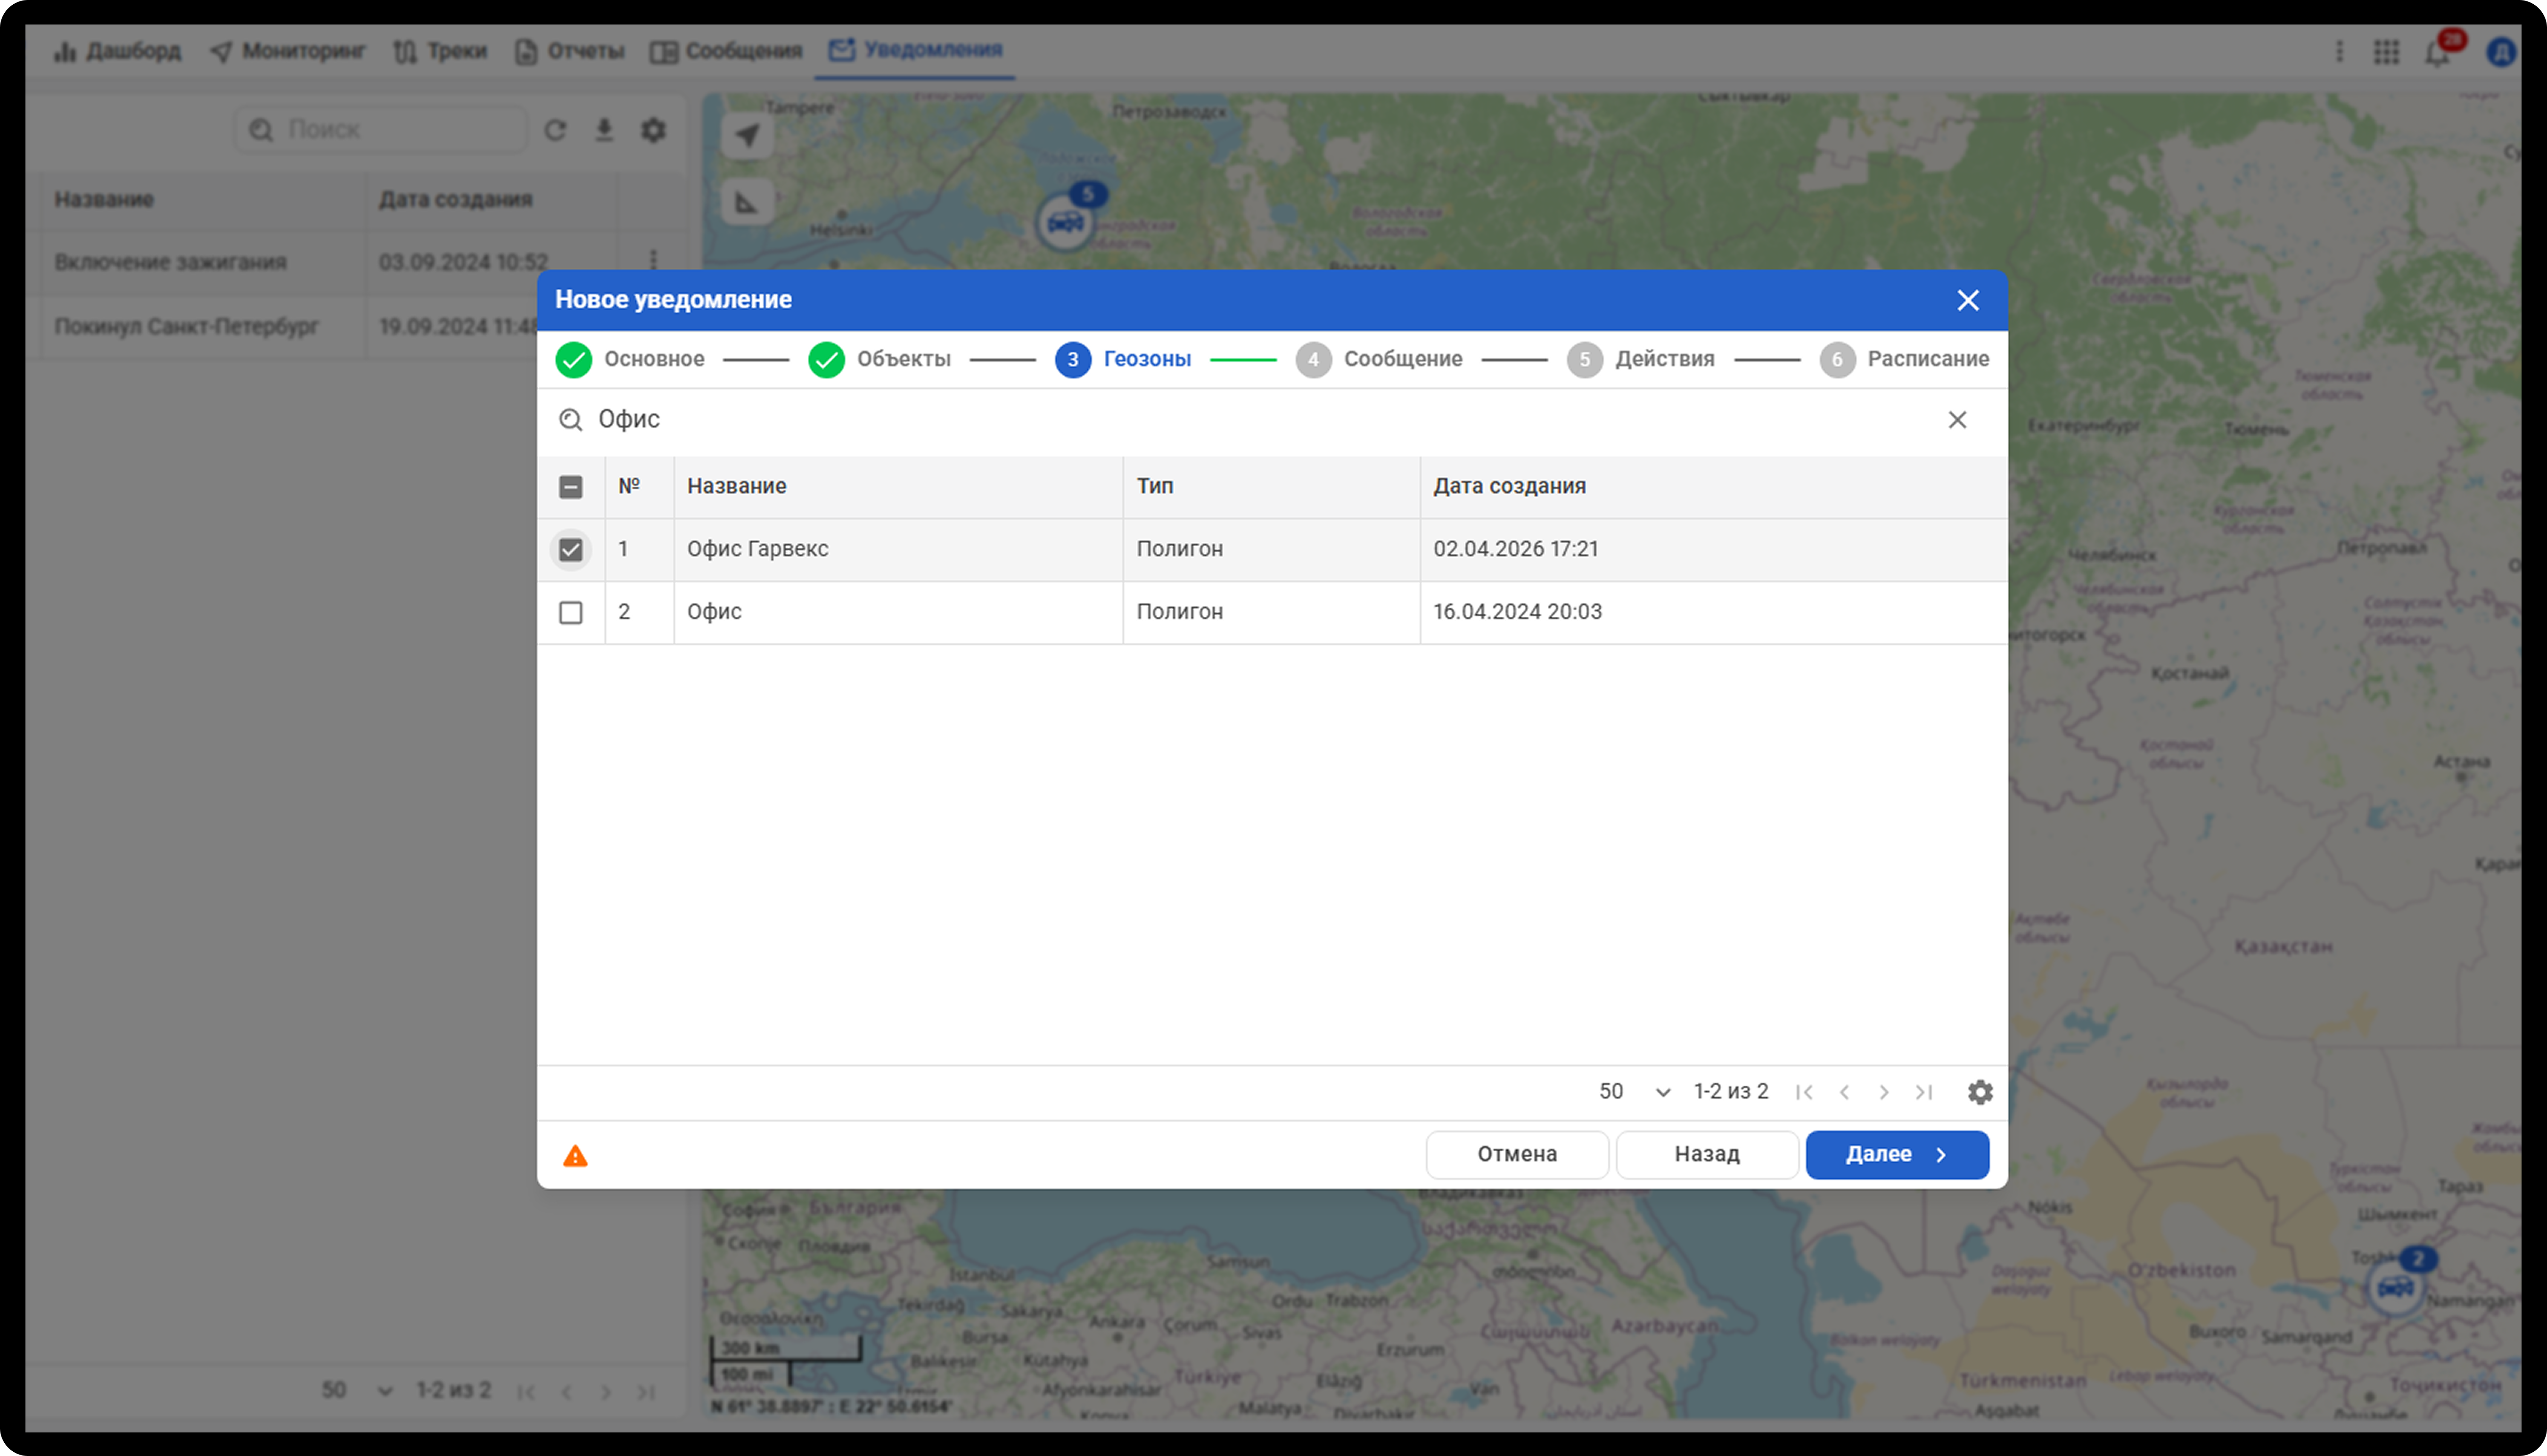Click the refresh icon in notifications panel
This screenshot has width=2547, height=1456.
(x=555, y=130)
